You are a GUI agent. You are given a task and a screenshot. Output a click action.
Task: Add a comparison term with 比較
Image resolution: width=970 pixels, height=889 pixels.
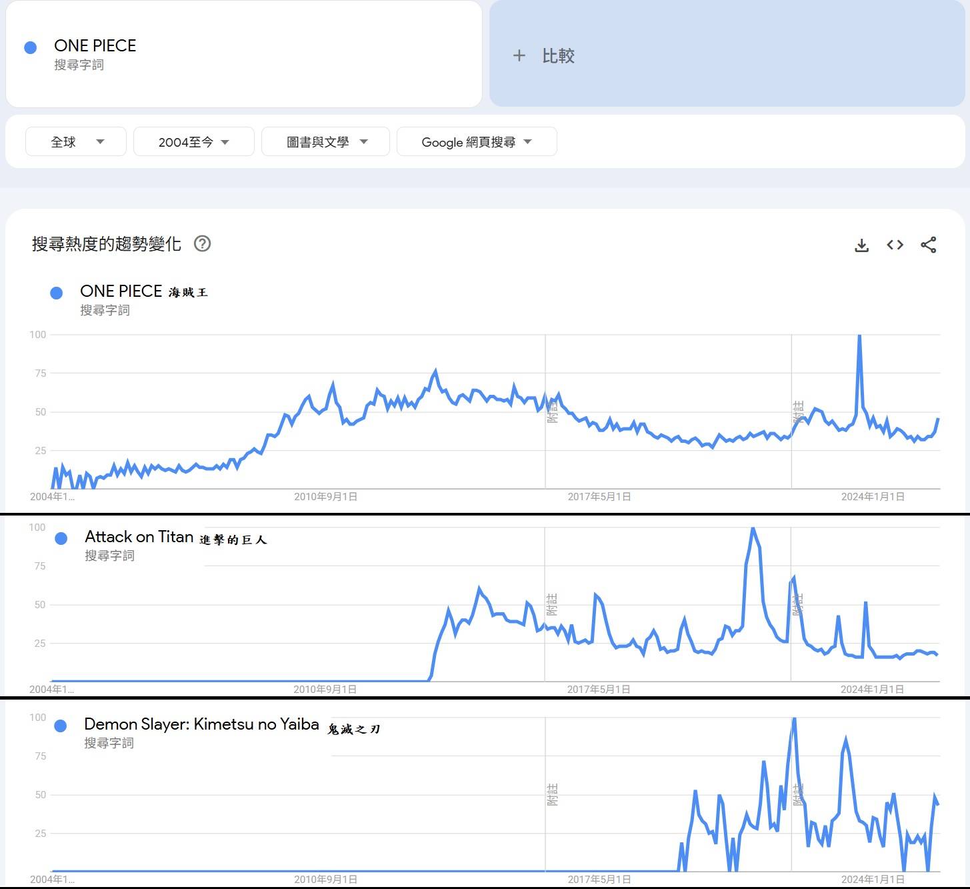coord(727,54)
